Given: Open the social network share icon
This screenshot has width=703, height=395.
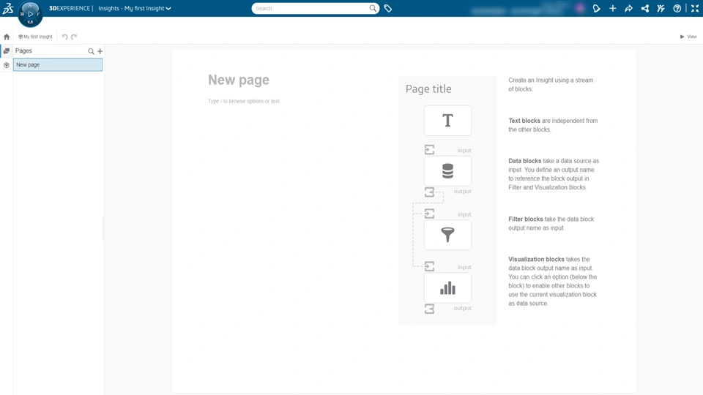Looking at the screenshot, I should pos(644,9).
